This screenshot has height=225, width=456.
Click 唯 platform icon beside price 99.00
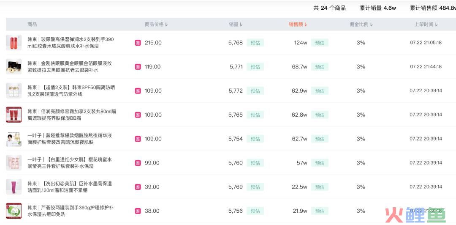point(138,163)
